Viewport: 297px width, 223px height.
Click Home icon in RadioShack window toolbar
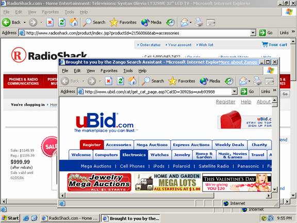click(x=74, y=22)
